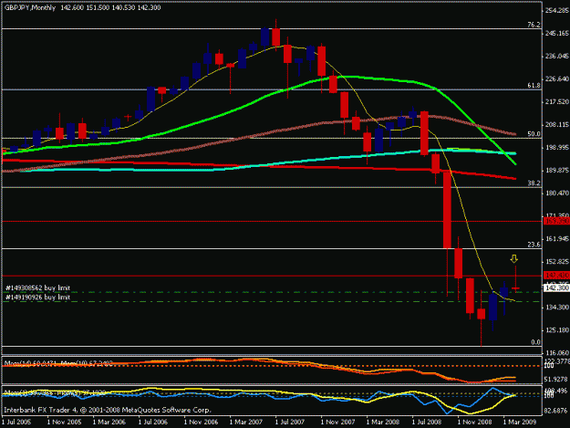The height and width of the screenshot is (428, 570).
Task: Select the 0.0 Fibonacci level label
Action: coord(536,342)
